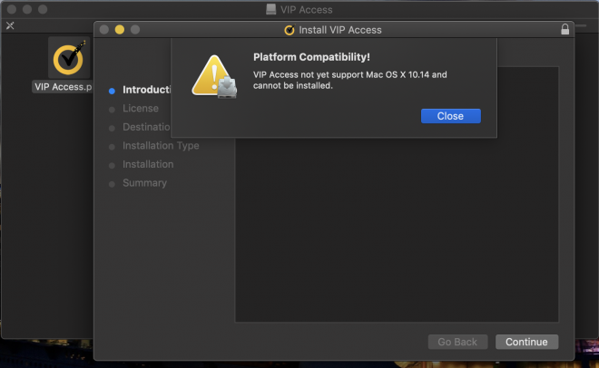Select the Installation step in sidebar
Viewport: 599px width, 368px height.
coord(148,164)
